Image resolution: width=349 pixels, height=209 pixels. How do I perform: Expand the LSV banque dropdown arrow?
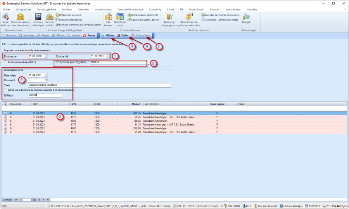[108, 28]
